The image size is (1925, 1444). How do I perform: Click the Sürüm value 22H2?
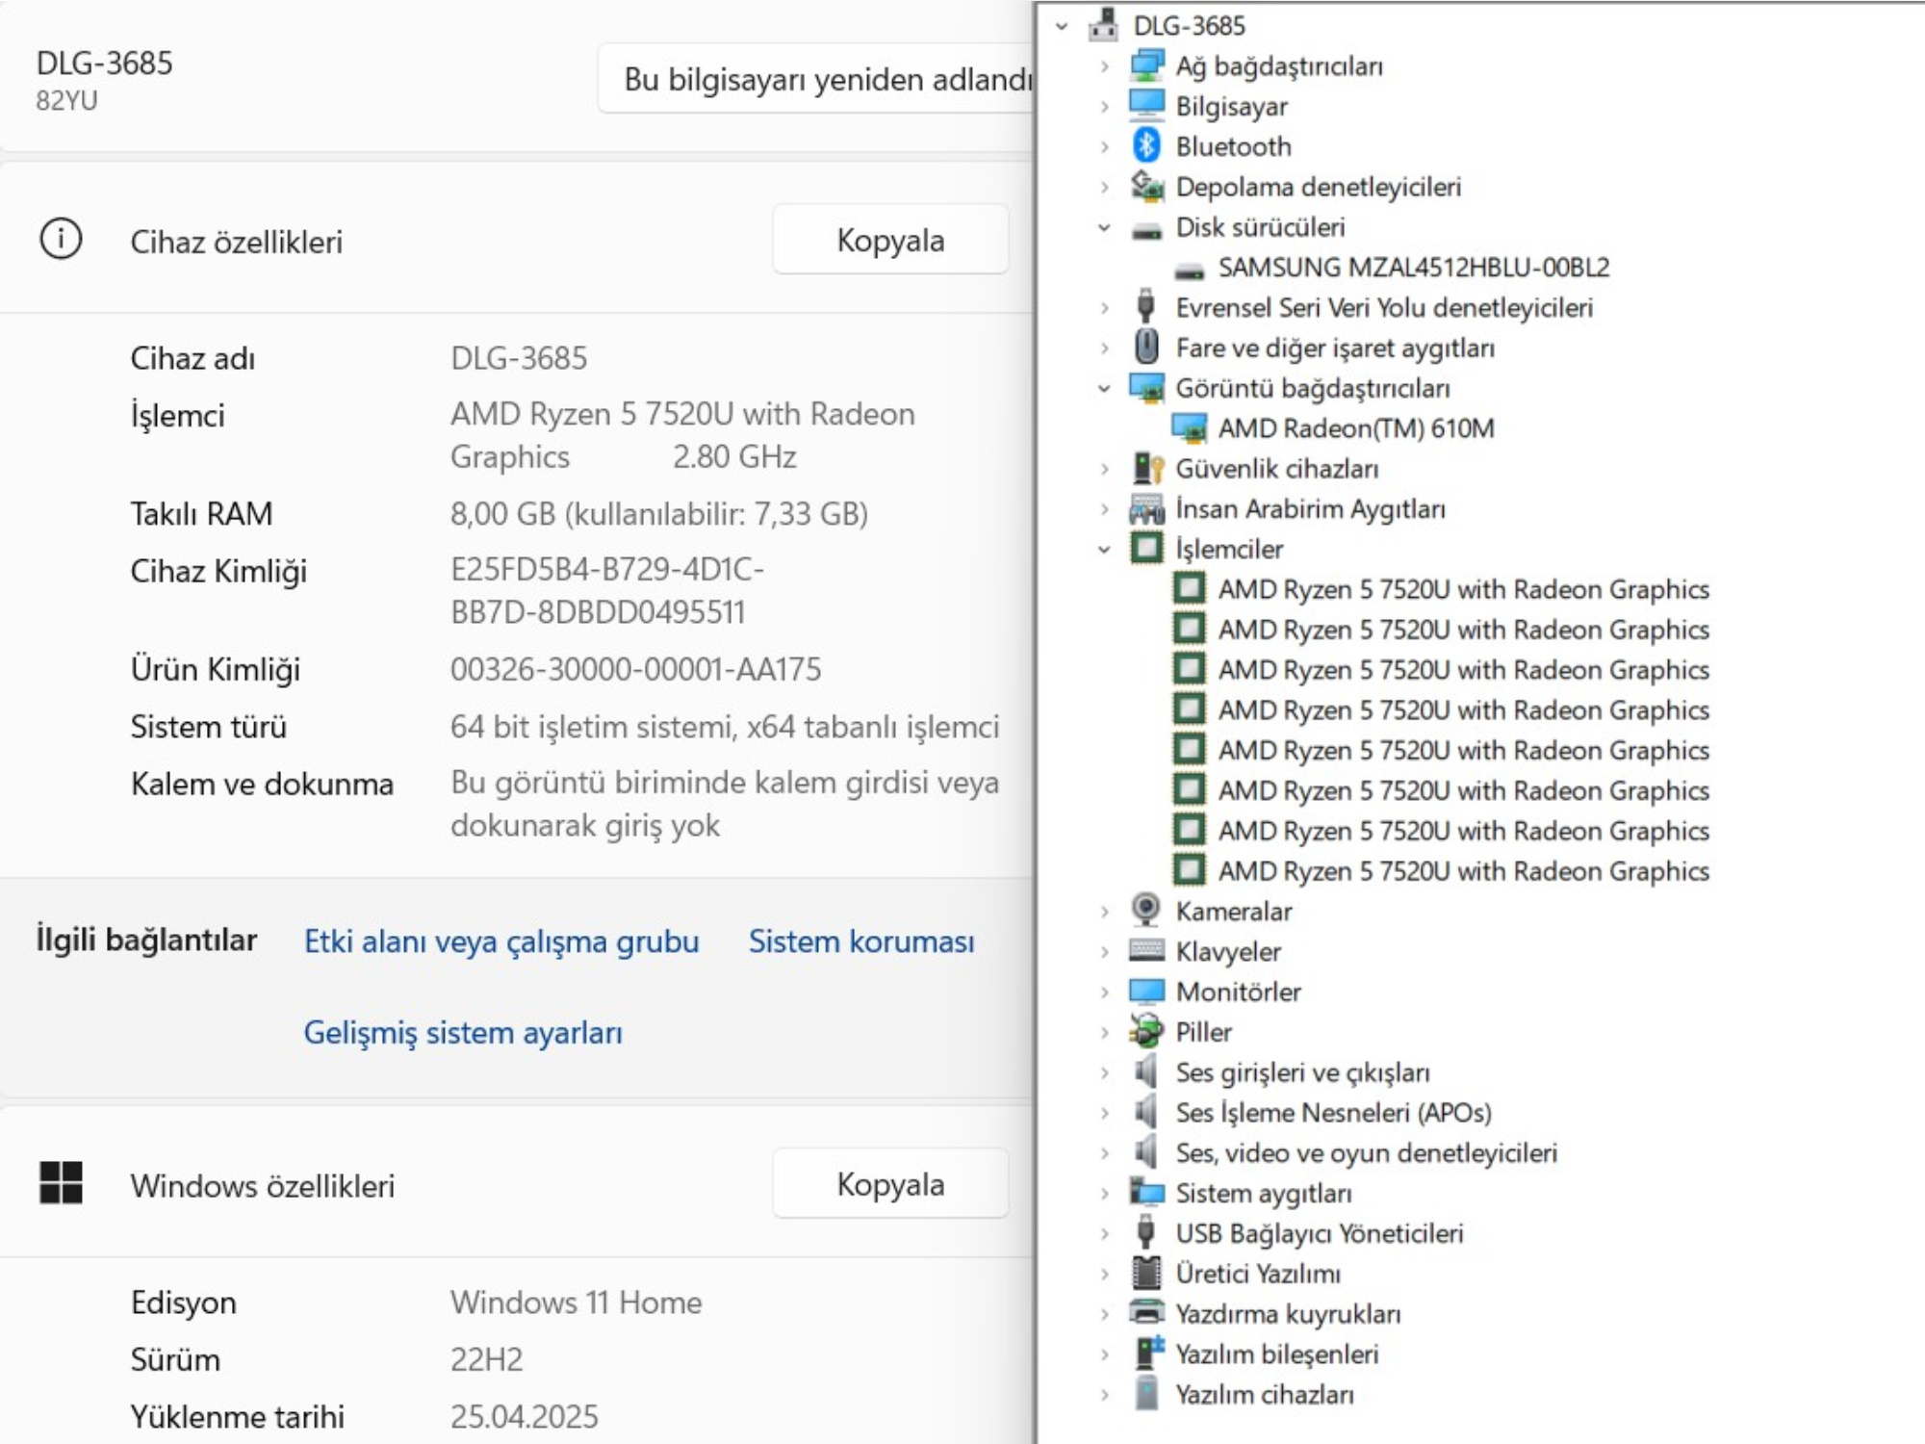tap(486, 1359)
